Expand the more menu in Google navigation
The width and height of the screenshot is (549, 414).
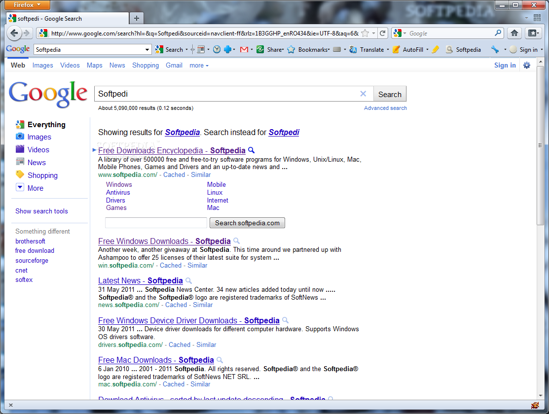pyautogui.click(x=199, y=66)
